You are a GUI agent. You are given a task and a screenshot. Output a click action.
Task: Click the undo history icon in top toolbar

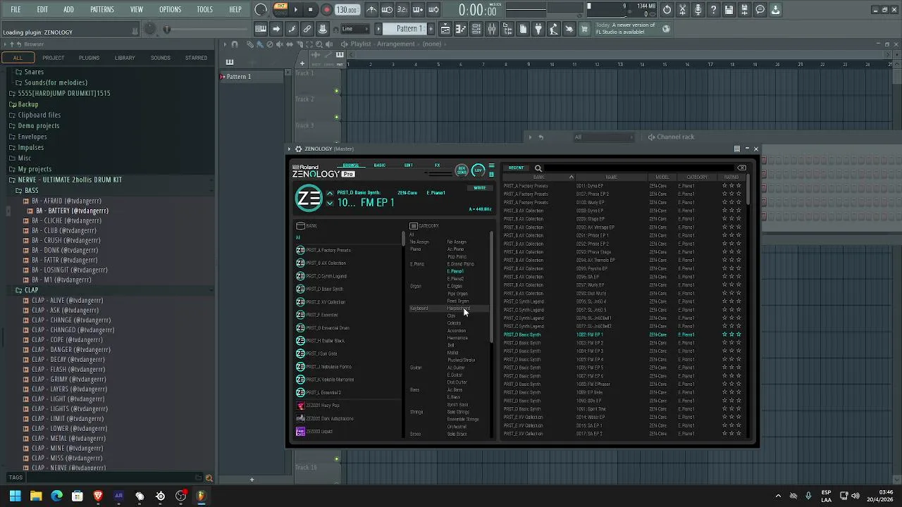tap(667, 10)
